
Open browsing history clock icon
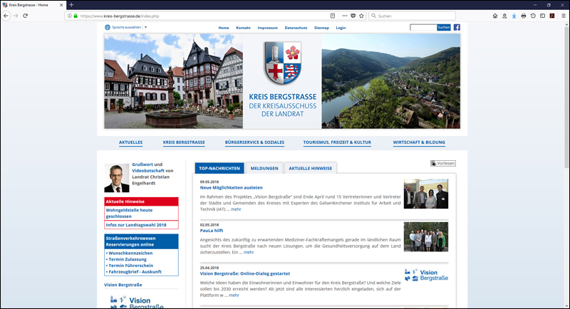[x=533, y=16]
